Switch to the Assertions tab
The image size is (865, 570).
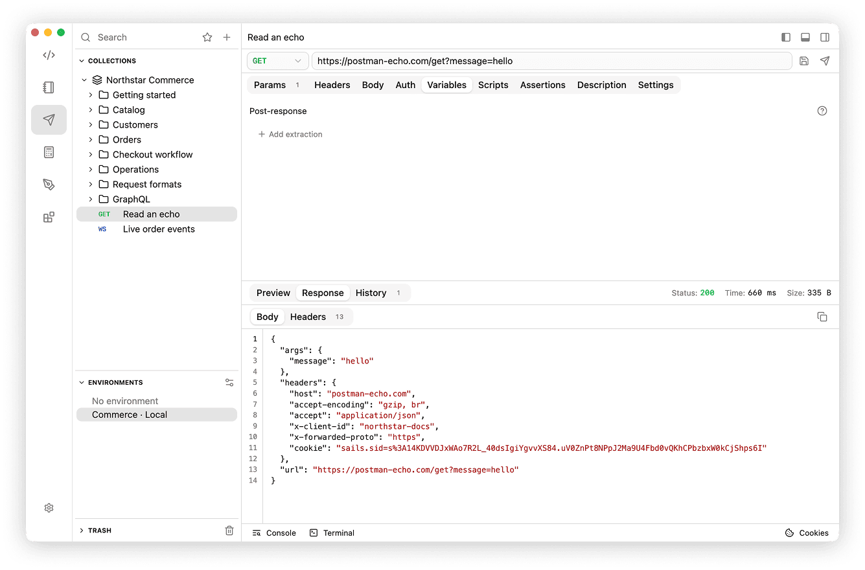pyautogui.click(x=543, y=85)
